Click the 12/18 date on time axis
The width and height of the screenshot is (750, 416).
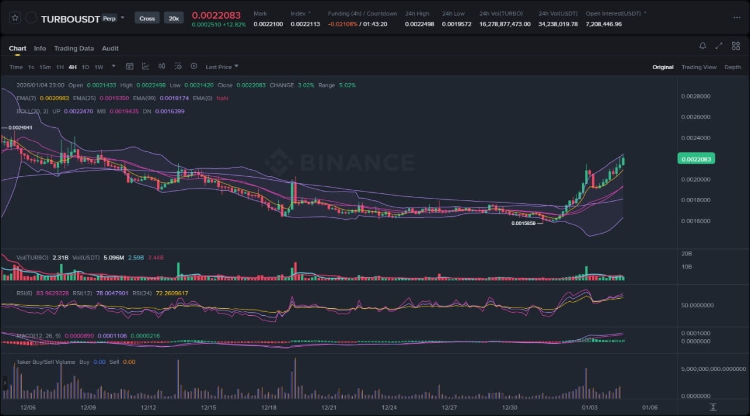click(x=269, y=407)
